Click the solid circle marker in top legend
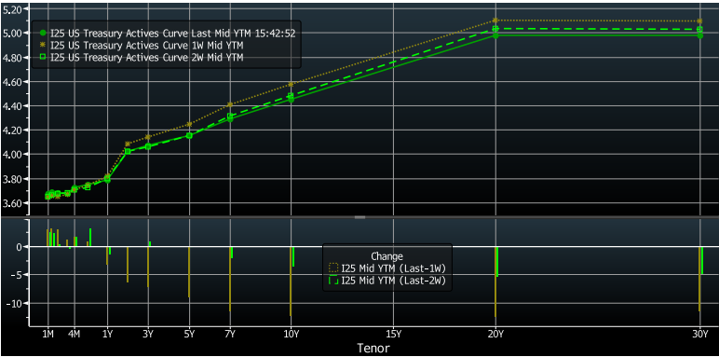The height and width of the screenshot is (357, 719). point(43,33)
